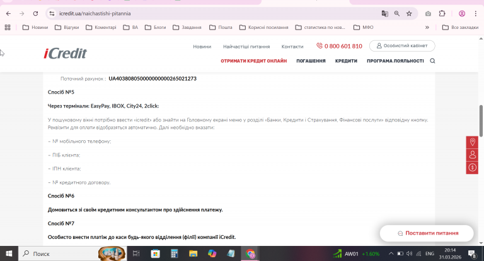Click the translate page icon
The image size is (484, 261).
pos(384,14)
